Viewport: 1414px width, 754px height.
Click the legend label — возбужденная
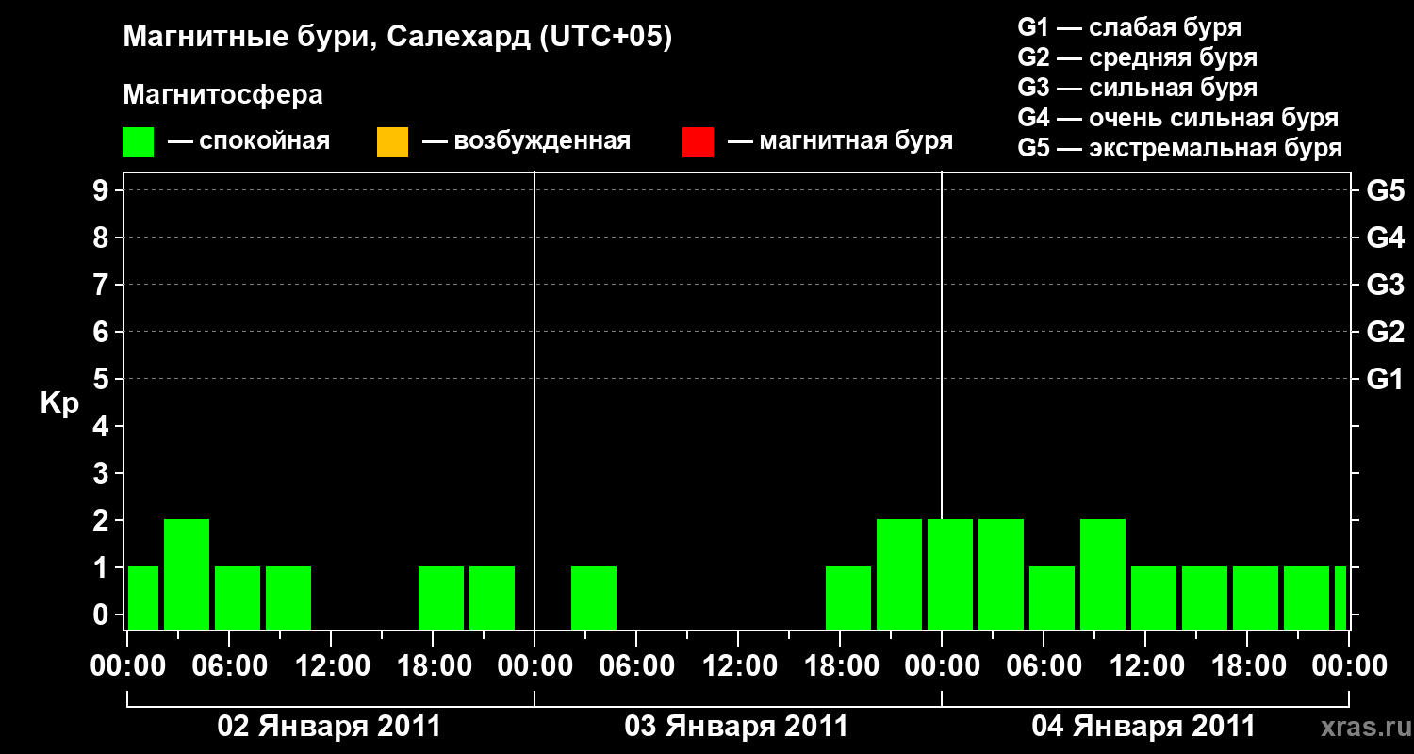(526, 141)
